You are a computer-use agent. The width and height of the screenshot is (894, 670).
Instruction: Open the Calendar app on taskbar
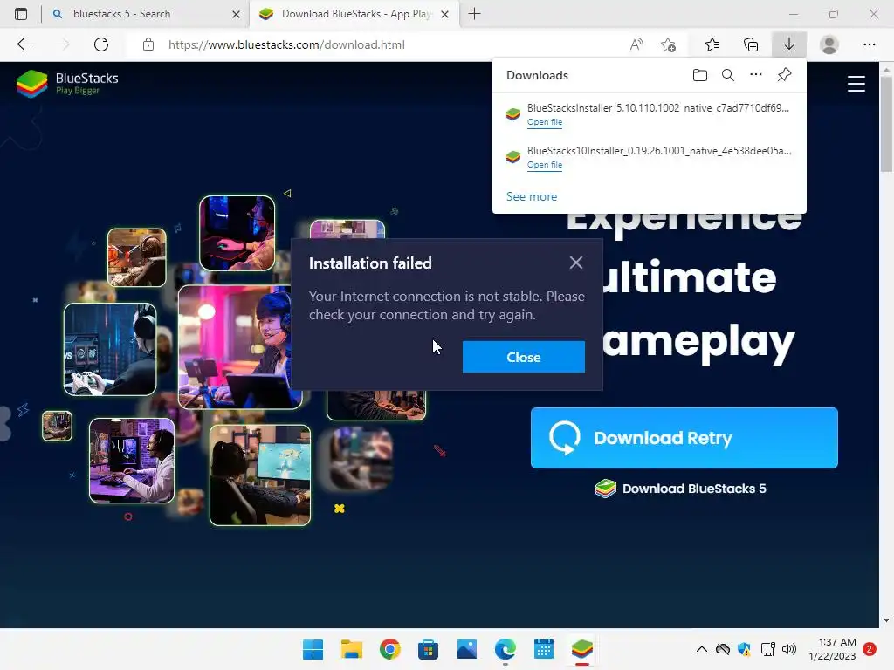[x=544, y=649]
